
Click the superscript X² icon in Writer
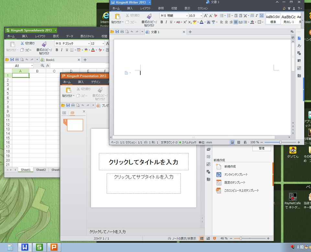pos(185,22)
